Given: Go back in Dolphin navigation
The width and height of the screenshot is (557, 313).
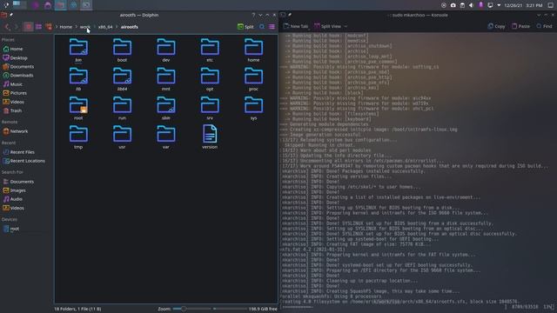Looking at the screenshot, I should point(7,27).
